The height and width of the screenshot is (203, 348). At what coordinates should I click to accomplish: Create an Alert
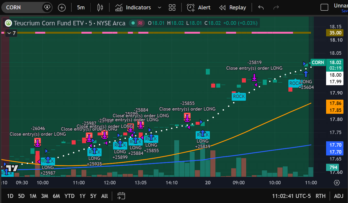point(199,7)
